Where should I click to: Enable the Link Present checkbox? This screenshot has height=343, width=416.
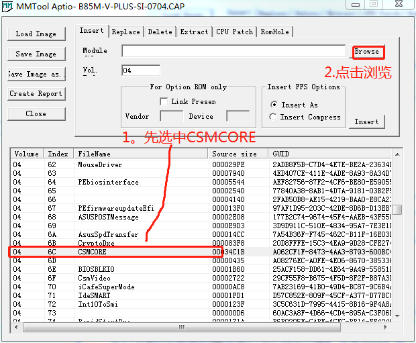[164, 101]
